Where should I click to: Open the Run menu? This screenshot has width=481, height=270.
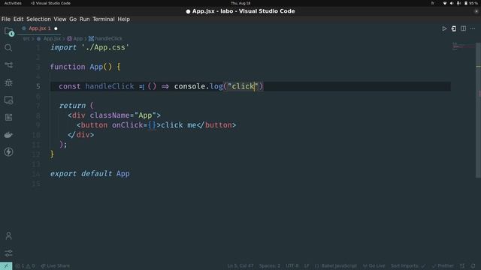coord(85,19)
